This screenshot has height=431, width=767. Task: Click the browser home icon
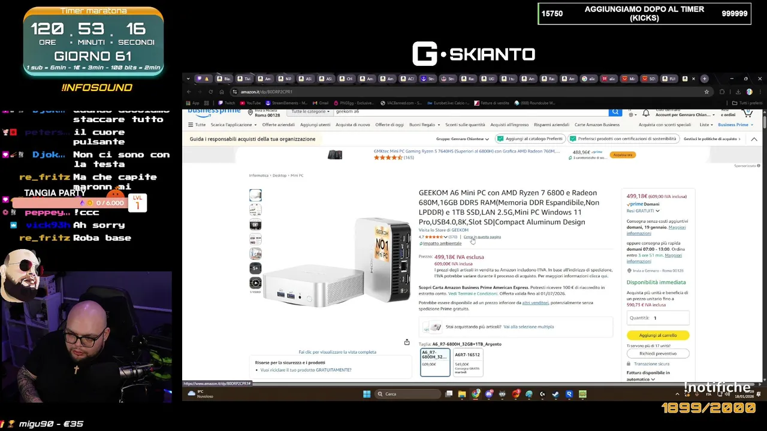pyautogui.click(x=221, y=92)
